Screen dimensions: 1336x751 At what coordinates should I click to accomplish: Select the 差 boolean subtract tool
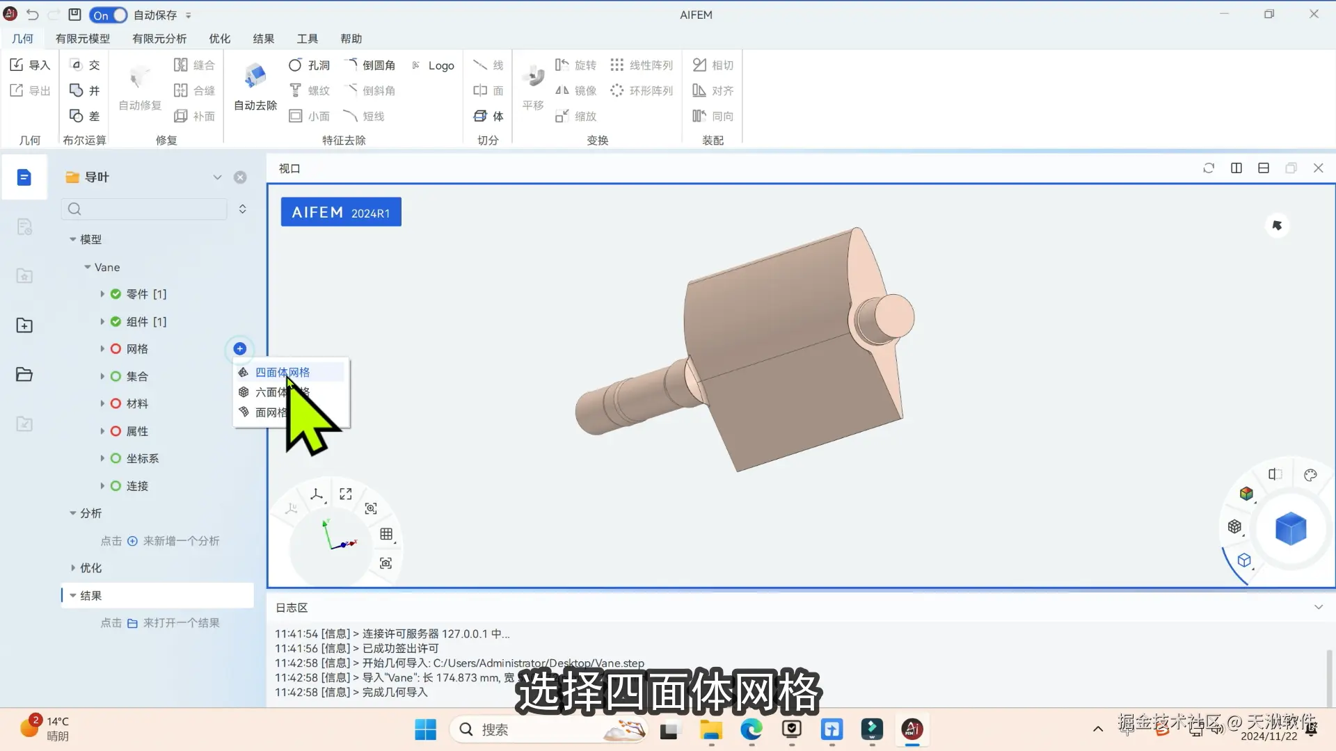pyautogui.click(x=85, y=116)
